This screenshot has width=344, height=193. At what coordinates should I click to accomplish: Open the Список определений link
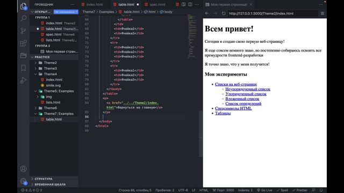[243, 103]
